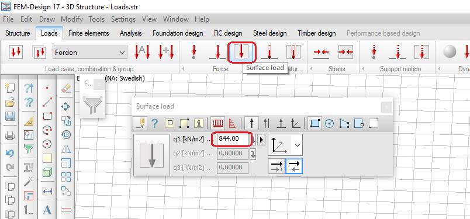Select the move tool with four arrows
Viewport: 470px width, 219px height.
click(x=65, y=106)
